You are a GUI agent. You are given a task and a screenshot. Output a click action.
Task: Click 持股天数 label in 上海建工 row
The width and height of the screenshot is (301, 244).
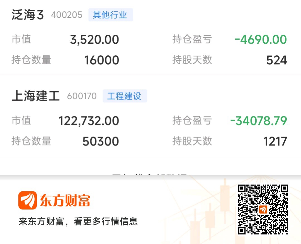click(192, 141)
